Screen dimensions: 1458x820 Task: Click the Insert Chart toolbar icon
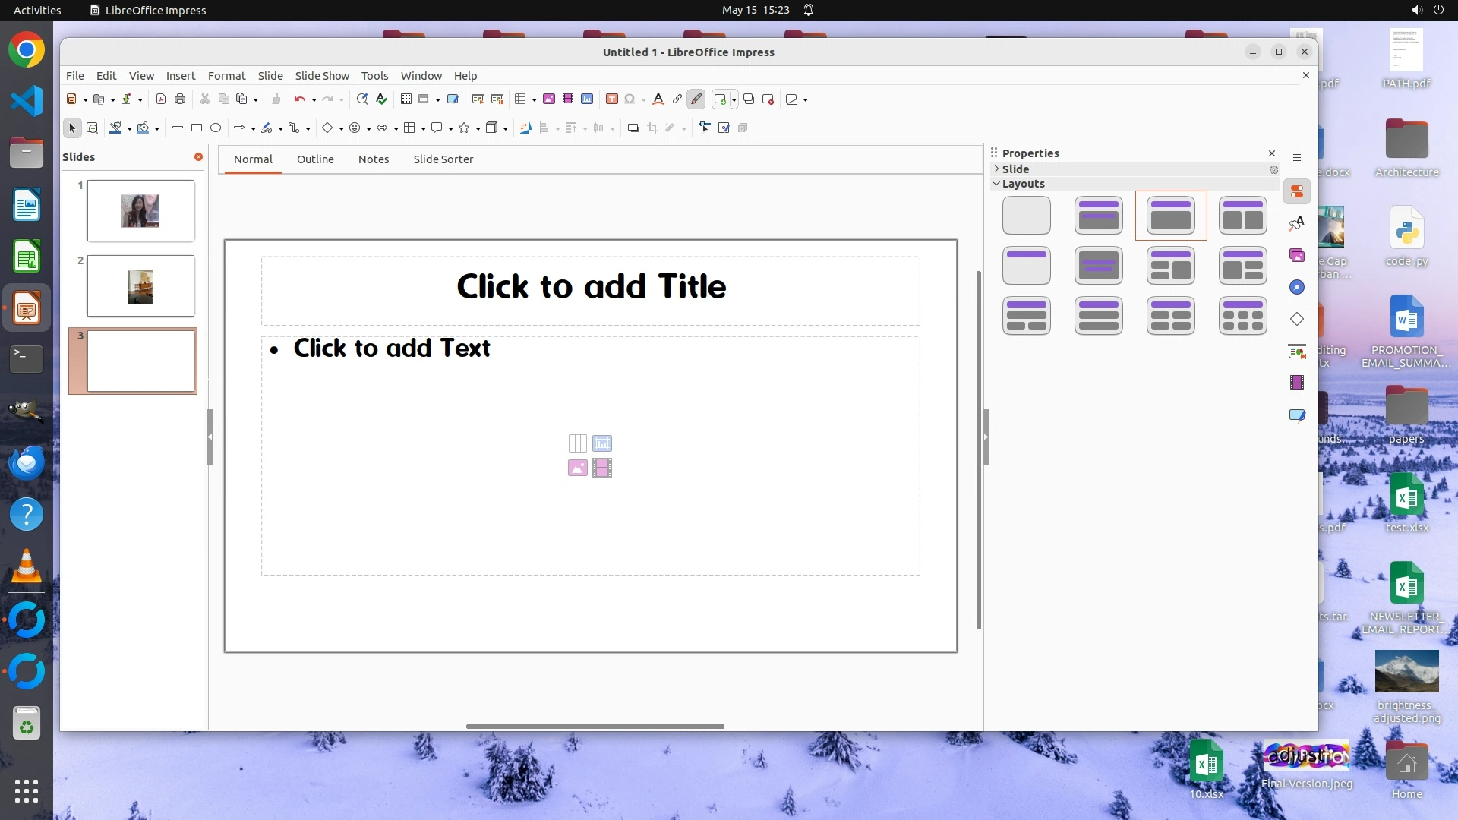[587, 99]
